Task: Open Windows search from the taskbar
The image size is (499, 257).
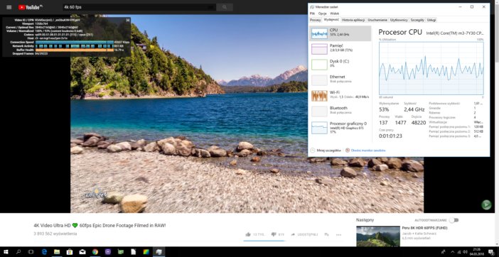Action: (x=18, y=252)
